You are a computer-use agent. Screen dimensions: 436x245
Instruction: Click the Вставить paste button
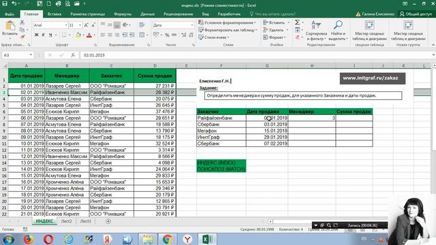(x=10, y=30)
